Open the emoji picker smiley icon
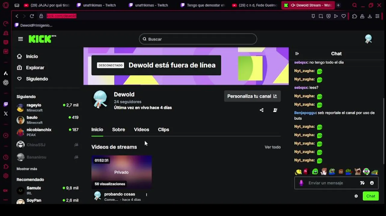Viewport: 386px width, 216px height. click(x=372, y=183)
